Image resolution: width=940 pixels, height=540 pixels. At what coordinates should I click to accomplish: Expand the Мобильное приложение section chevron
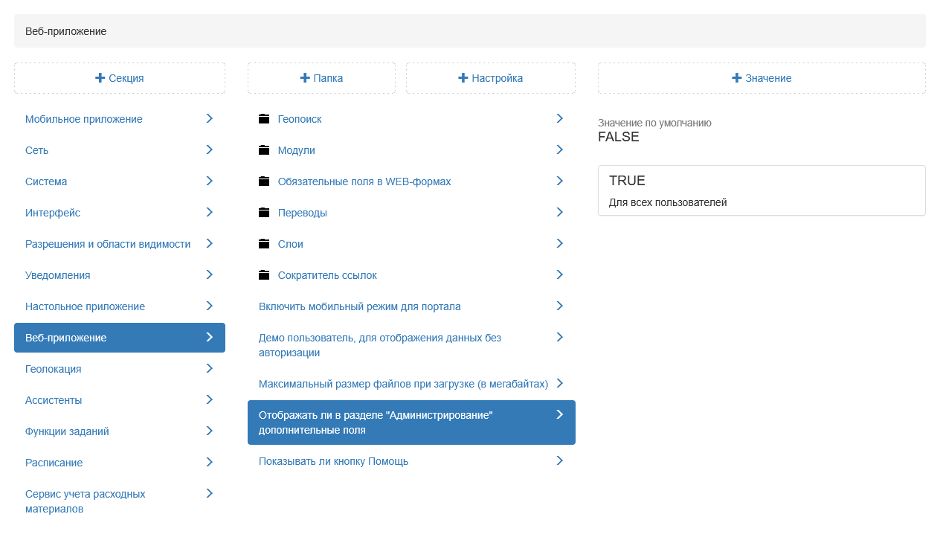tap(210, 118)
